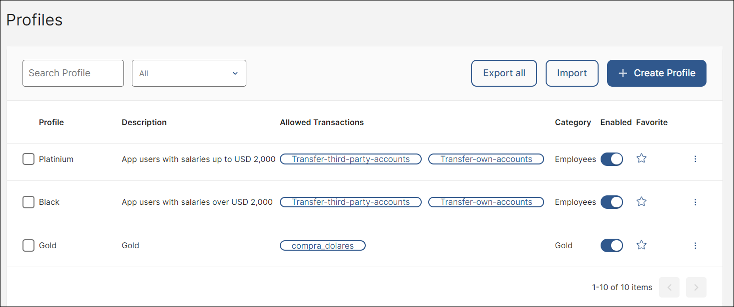The image size is (734, 307).
Task: Open the kebab menu for Gold profile
Action: (x=695, y=246)
